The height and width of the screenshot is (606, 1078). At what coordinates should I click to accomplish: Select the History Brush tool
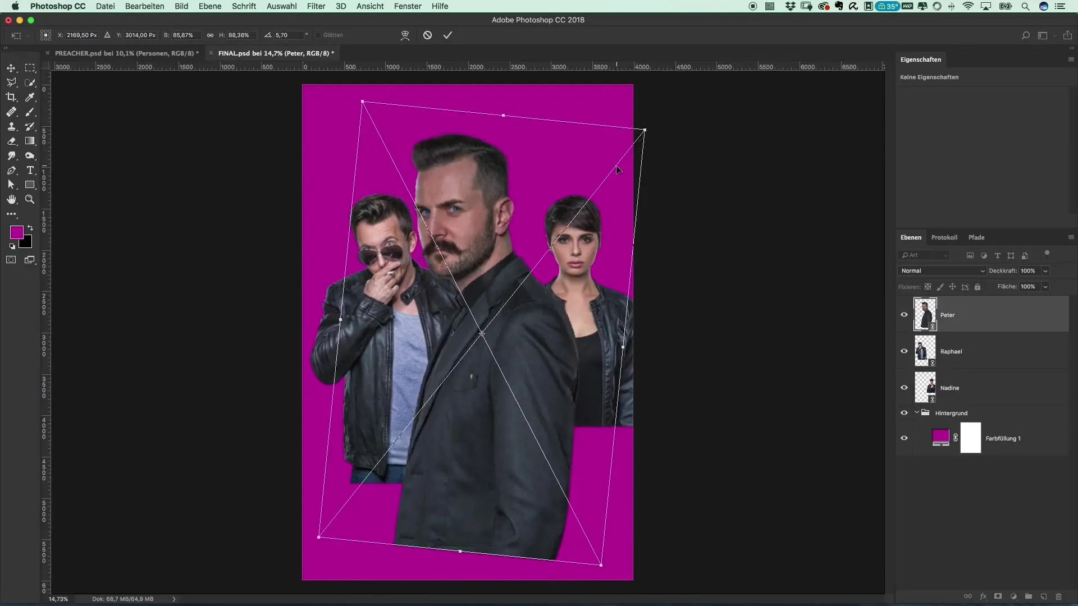pyautogui.click(x=30, y=126)
